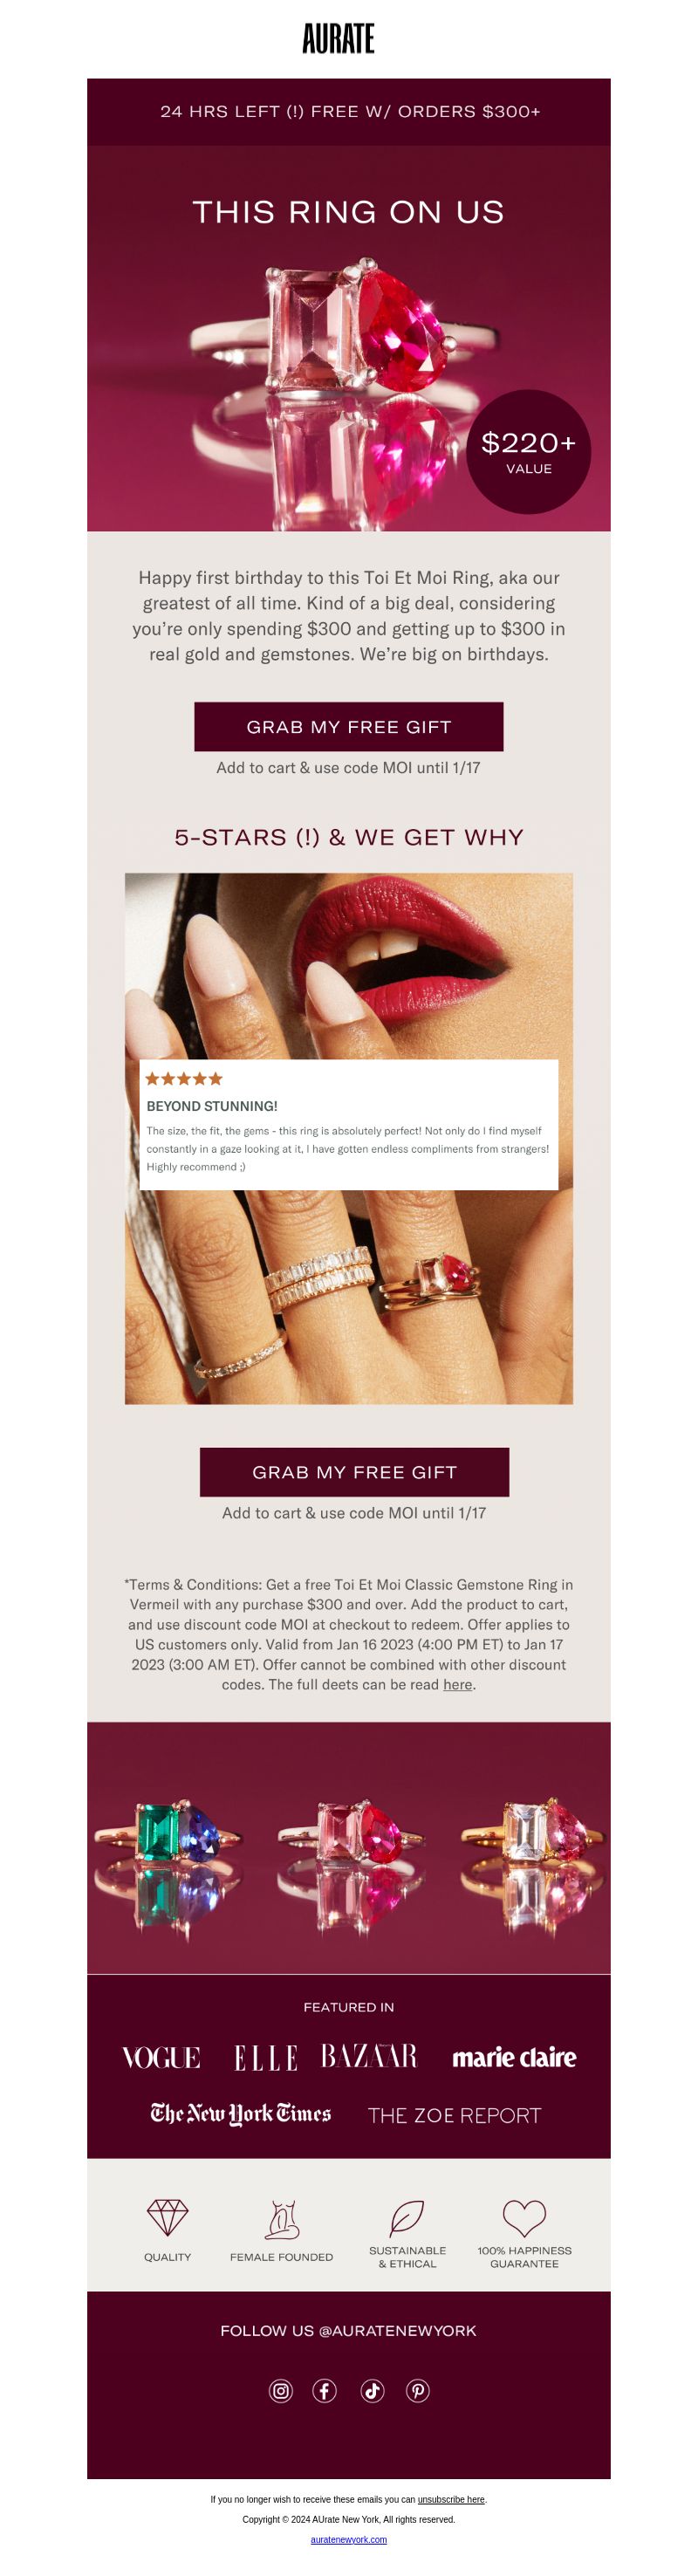Click the first Grab My Free Gift button
The width and height of the screenshot is (698, 2576).
click(349, 727)
